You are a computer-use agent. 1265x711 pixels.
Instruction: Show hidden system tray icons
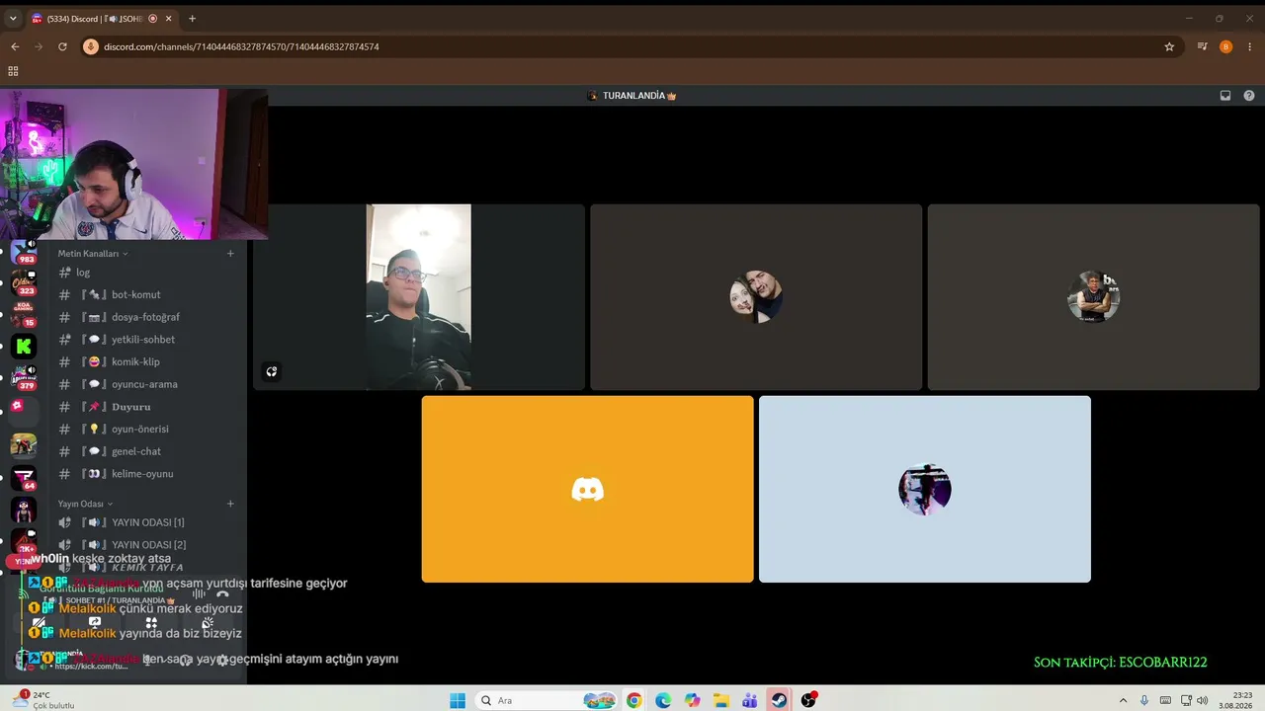(1123, 700)
